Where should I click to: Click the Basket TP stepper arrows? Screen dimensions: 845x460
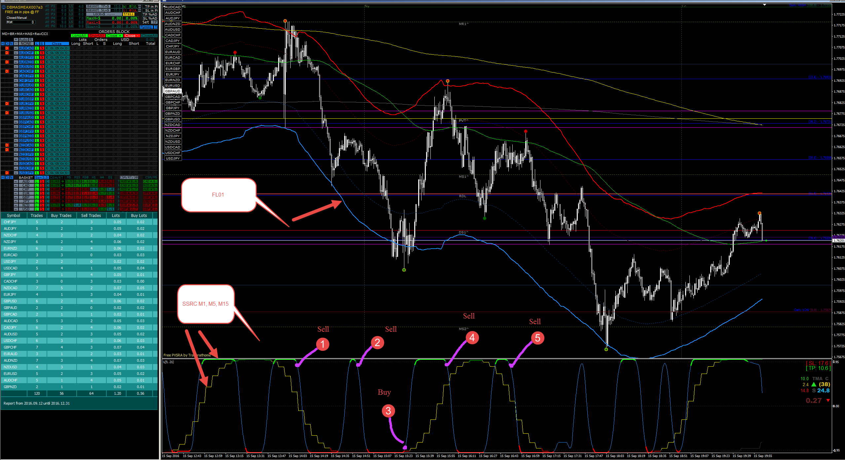[x=140, y=6]
